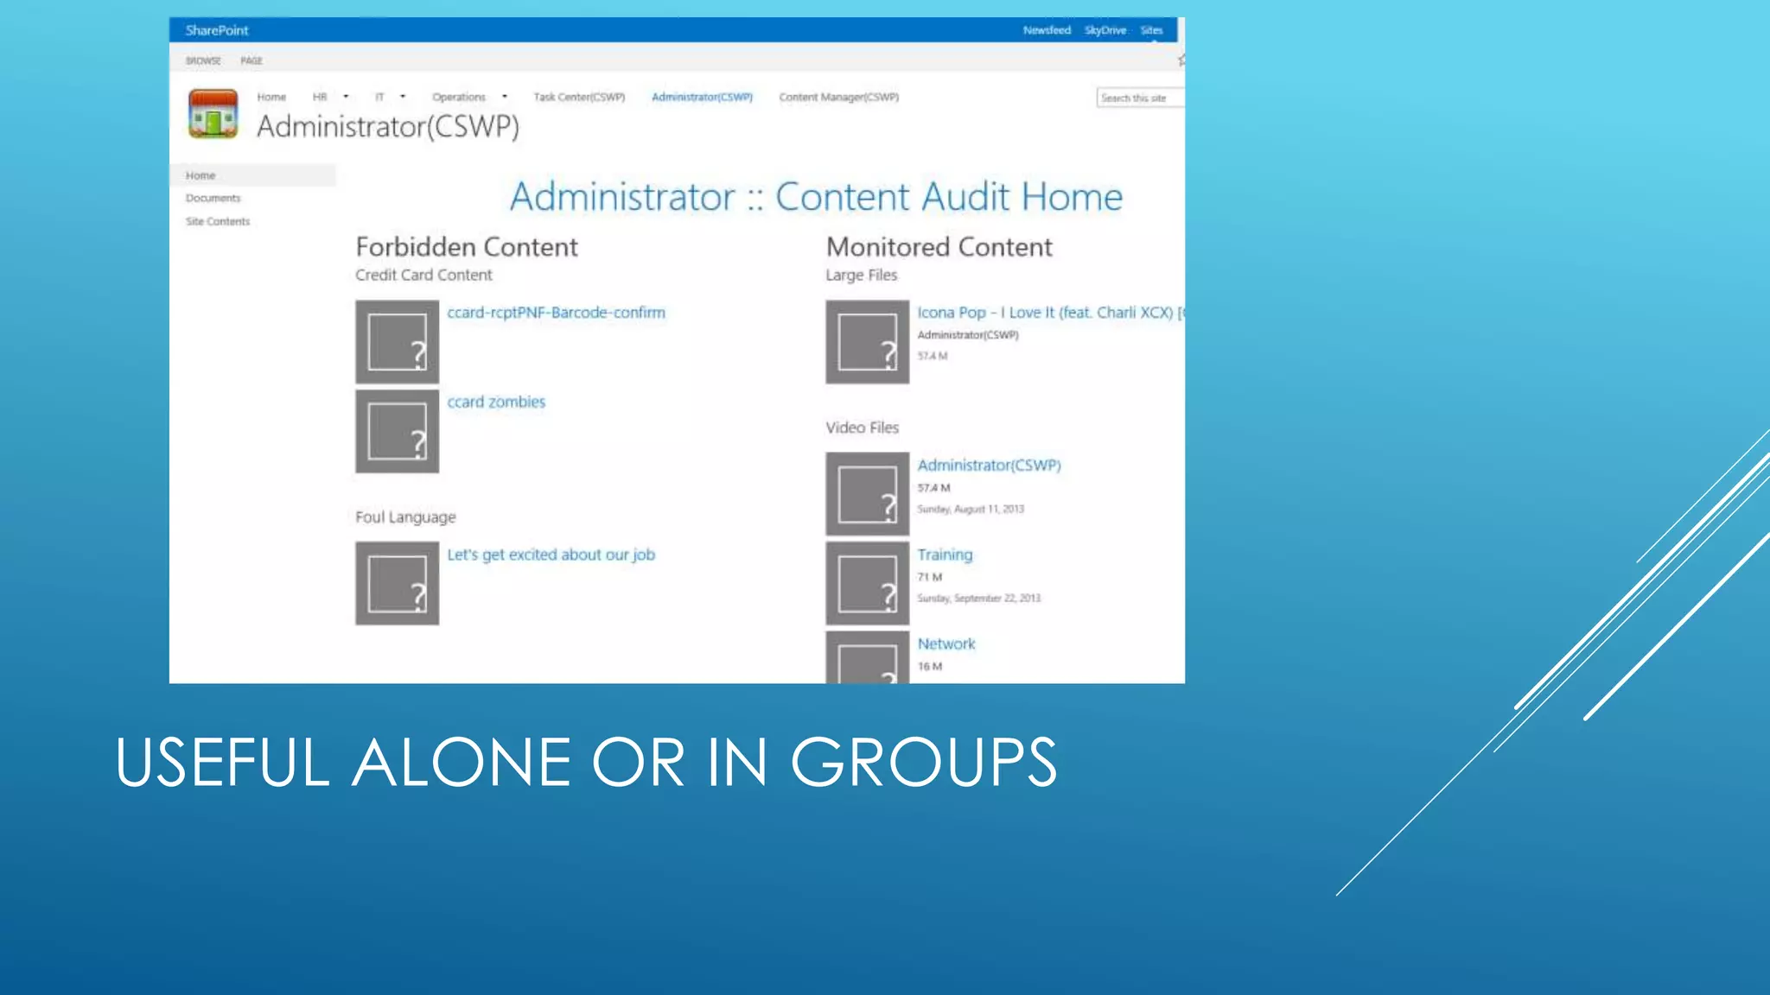Open thumbnail for Training video
Screen dimensions: 1770x995
867,583
